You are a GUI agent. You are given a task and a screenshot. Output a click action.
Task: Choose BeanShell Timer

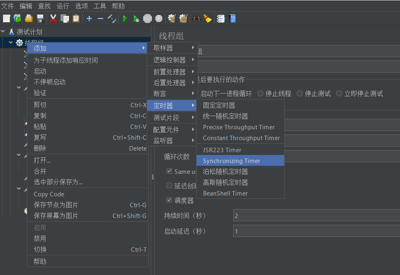(x=240, y=194)
